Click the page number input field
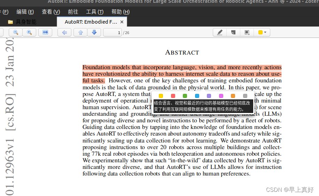Screen dimensions: 319x196 click(x=112, y=33)
